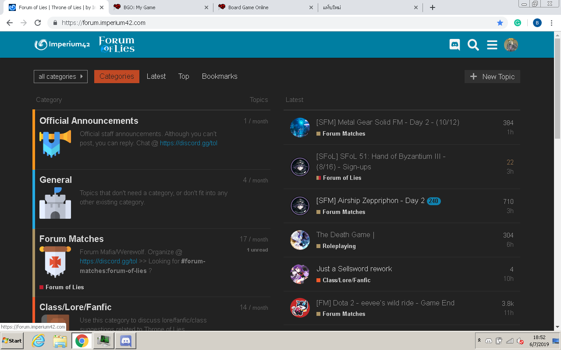Bookmark this page with the star icon
Screen dimensions: 561x350
point(500,23)
